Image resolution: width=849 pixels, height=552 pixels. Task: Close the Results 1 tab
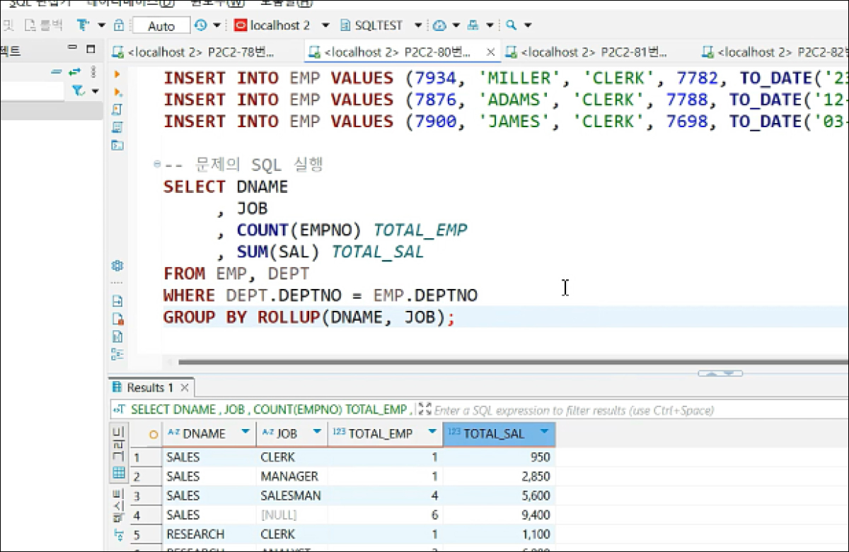pyautogui.click(x=185, y=388)
